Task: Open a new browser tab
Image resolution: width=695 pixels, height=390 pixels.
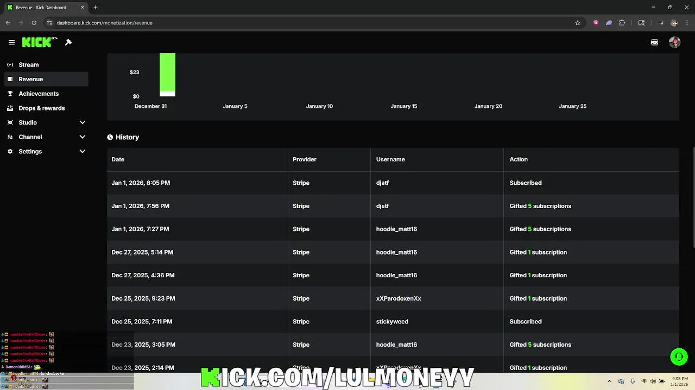Action: (96, 8)
